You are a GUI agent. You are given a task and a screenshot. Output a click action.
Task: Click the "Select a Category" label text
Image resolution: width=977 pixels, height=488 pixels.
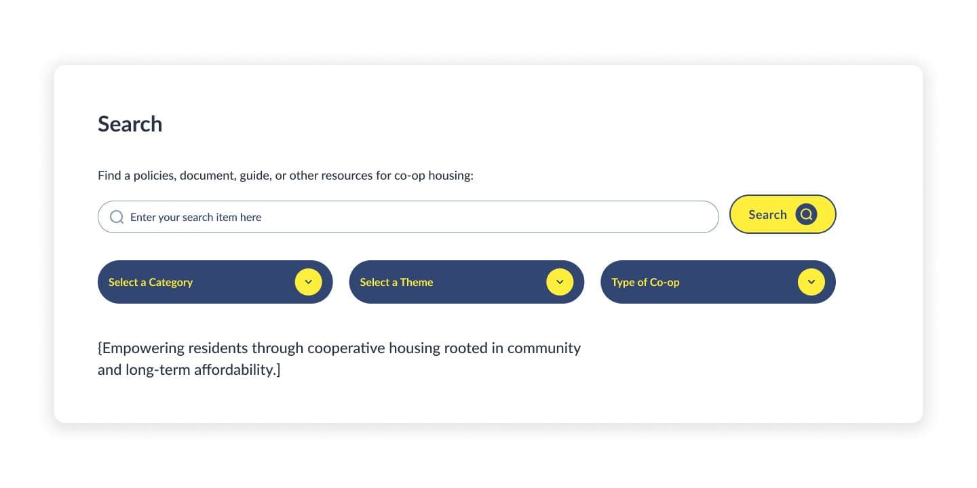coord(151,283)
